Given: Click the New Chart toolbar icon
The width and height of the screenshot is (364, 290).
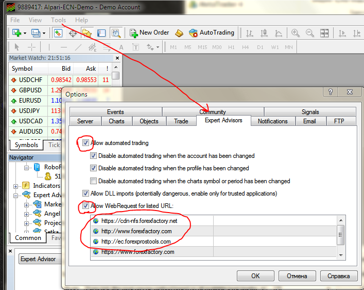Looking at the screenshot, I should click(x=16, y=33).
